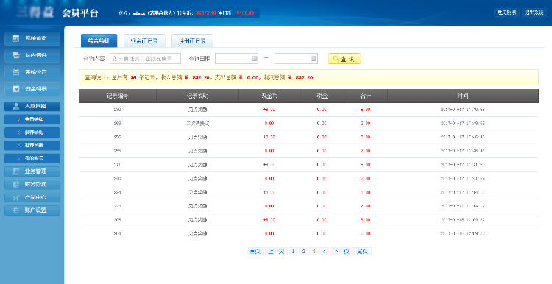Click the record number 204 cell
Screen dimensions: 552x284
[117, 234]
